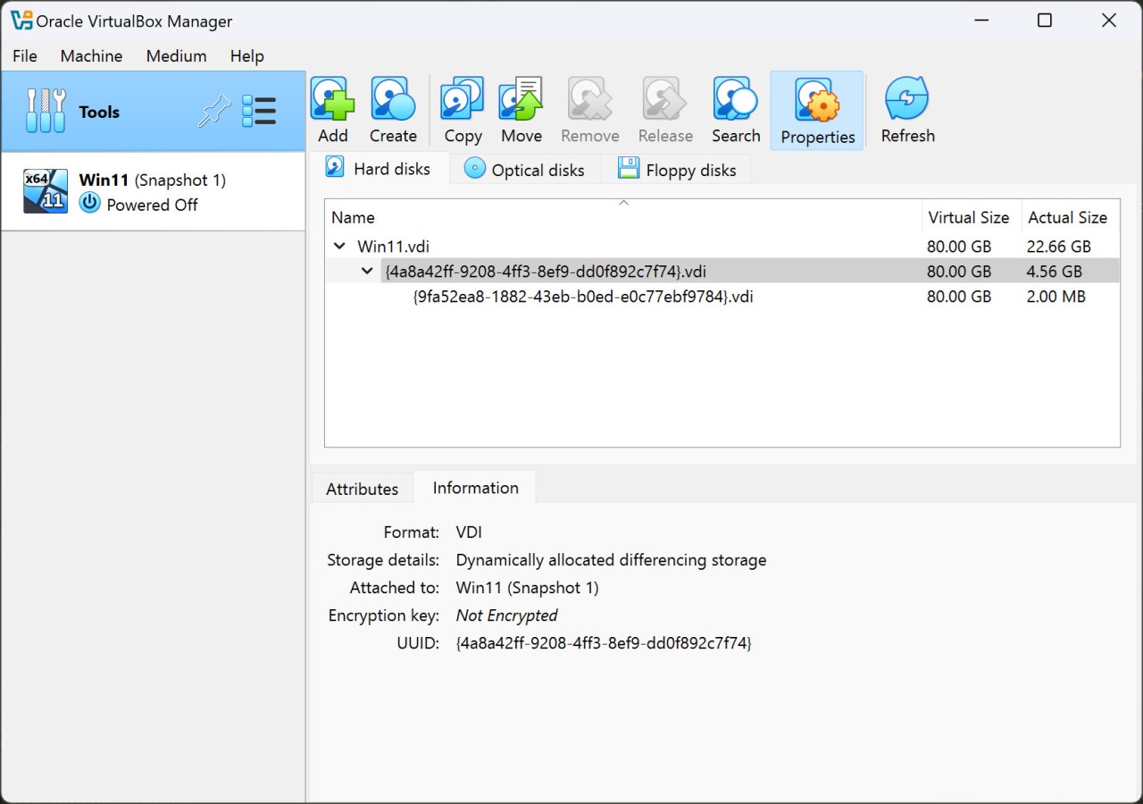Collapse the Win11.vdi tree node

coord(339,246)
